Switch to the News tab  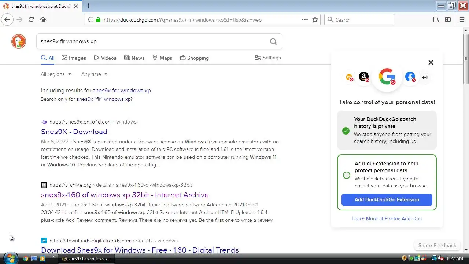tap(134, 58)
